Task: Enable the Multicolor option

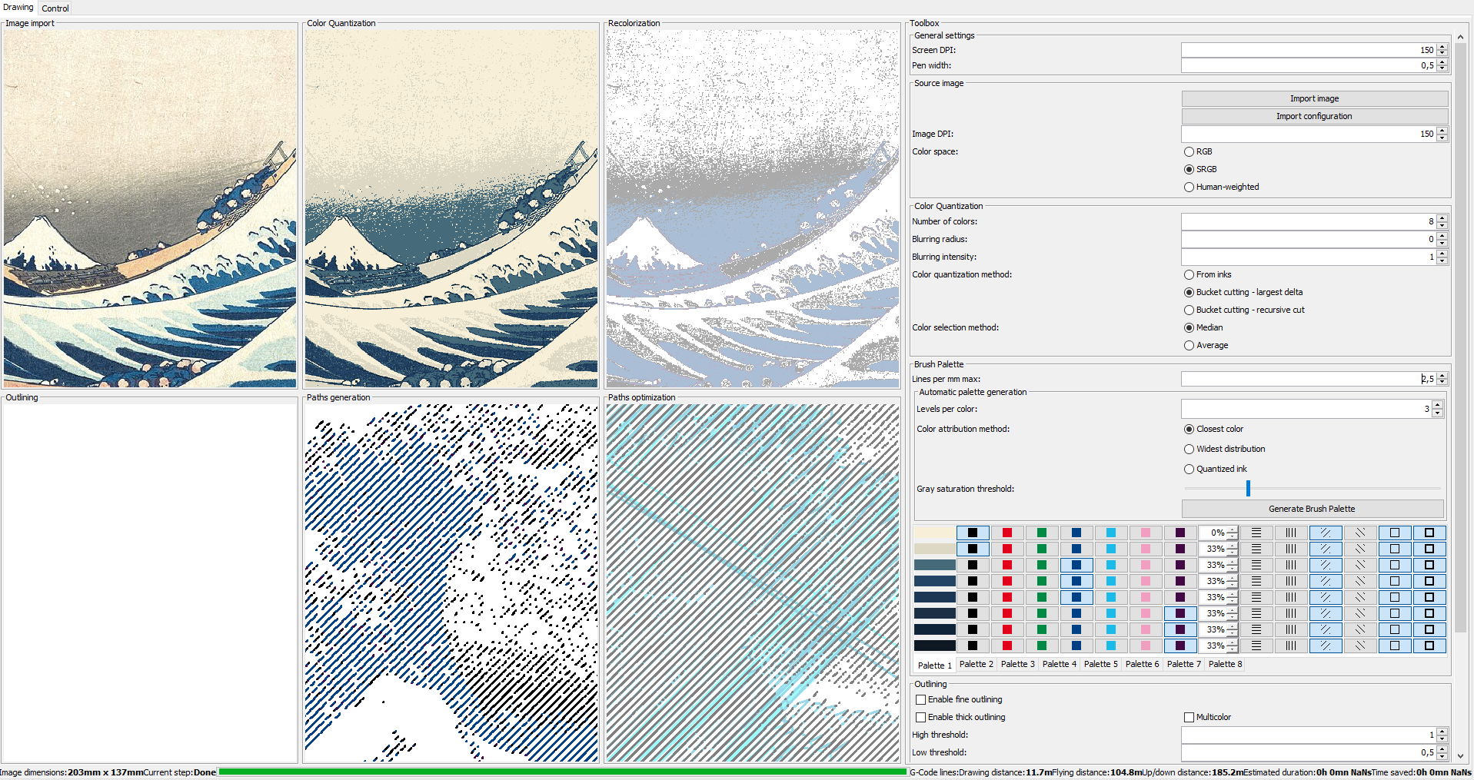Action: 1189,717
